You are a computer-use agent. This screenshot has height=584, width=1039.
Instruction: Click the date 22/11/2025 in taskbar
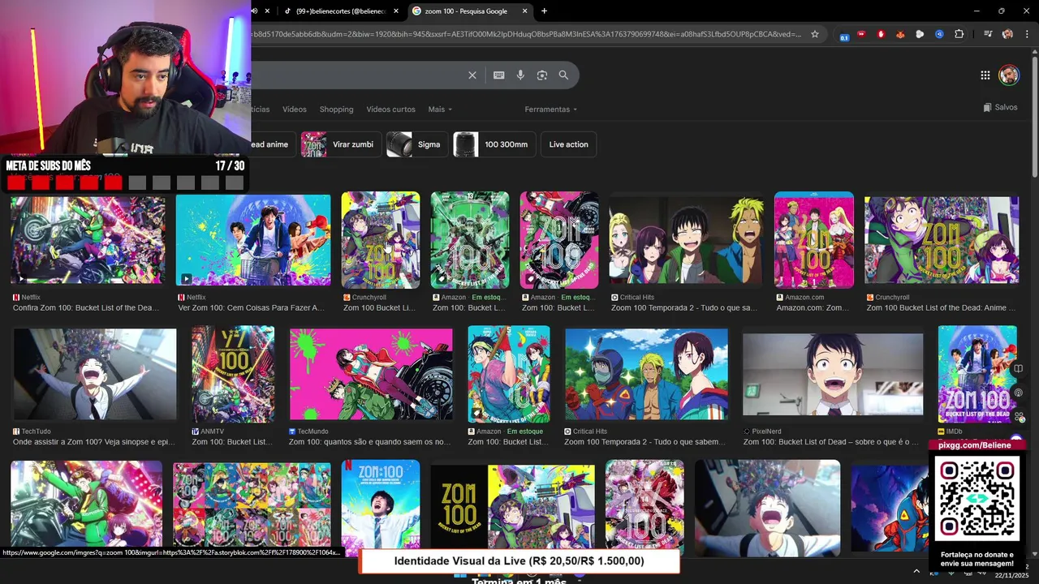[x=1013, y=575]
